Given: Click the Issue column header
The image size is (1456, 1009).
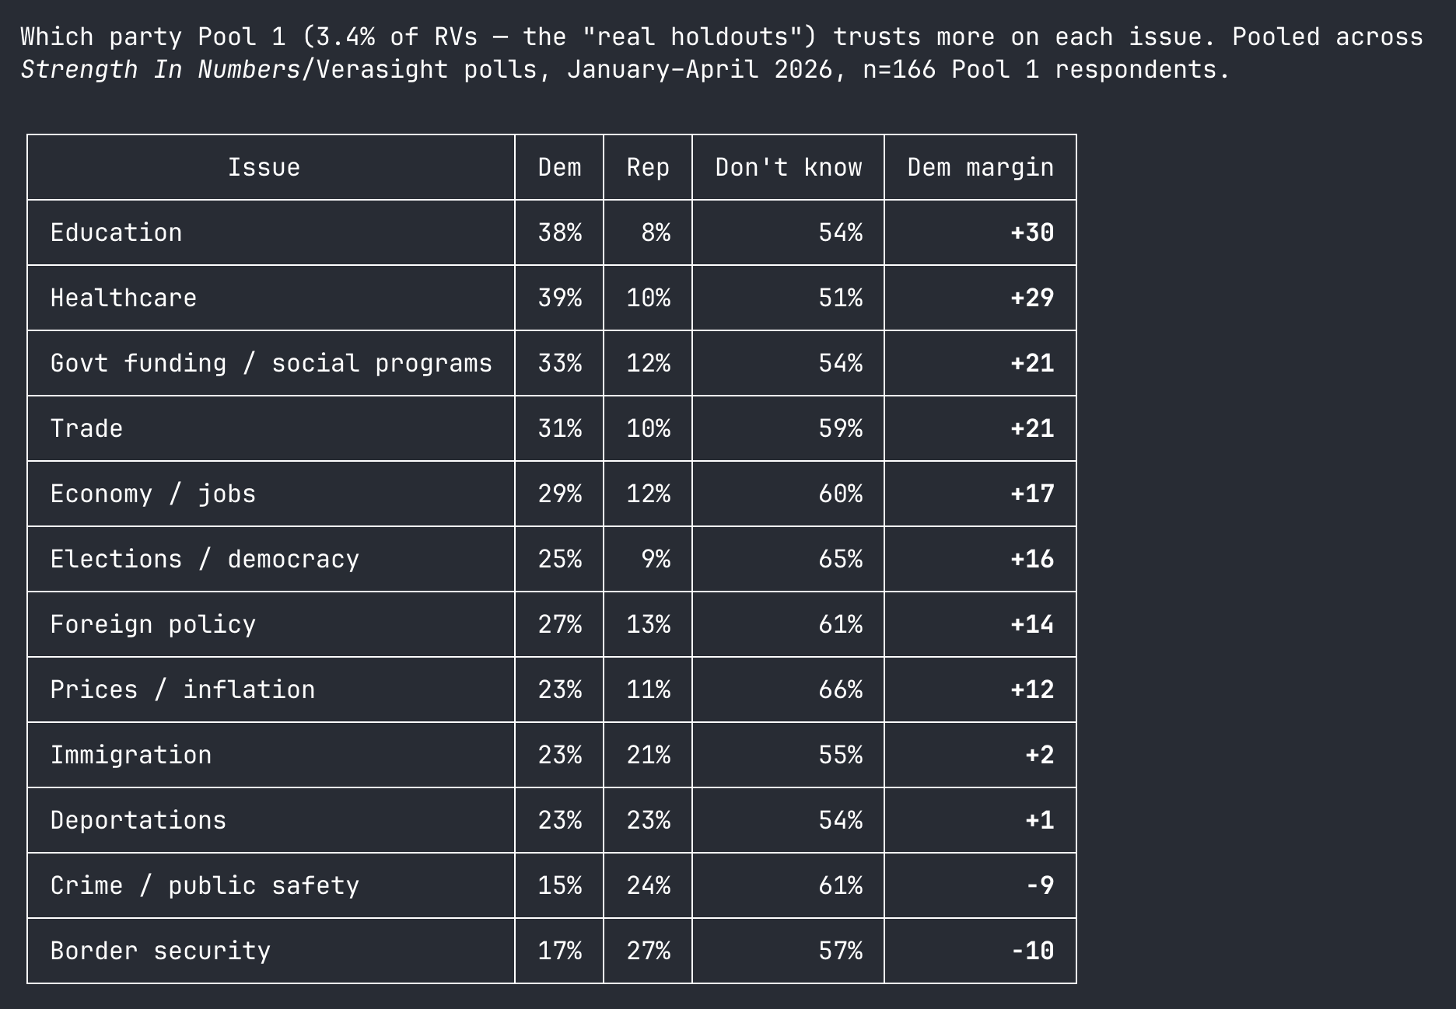Looking at the screenshot, I should coord(264,167).
